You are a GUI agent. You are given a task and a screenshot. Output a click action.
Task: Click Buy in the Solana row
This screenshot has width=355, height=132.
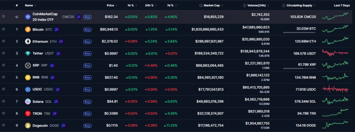(87, 101)
